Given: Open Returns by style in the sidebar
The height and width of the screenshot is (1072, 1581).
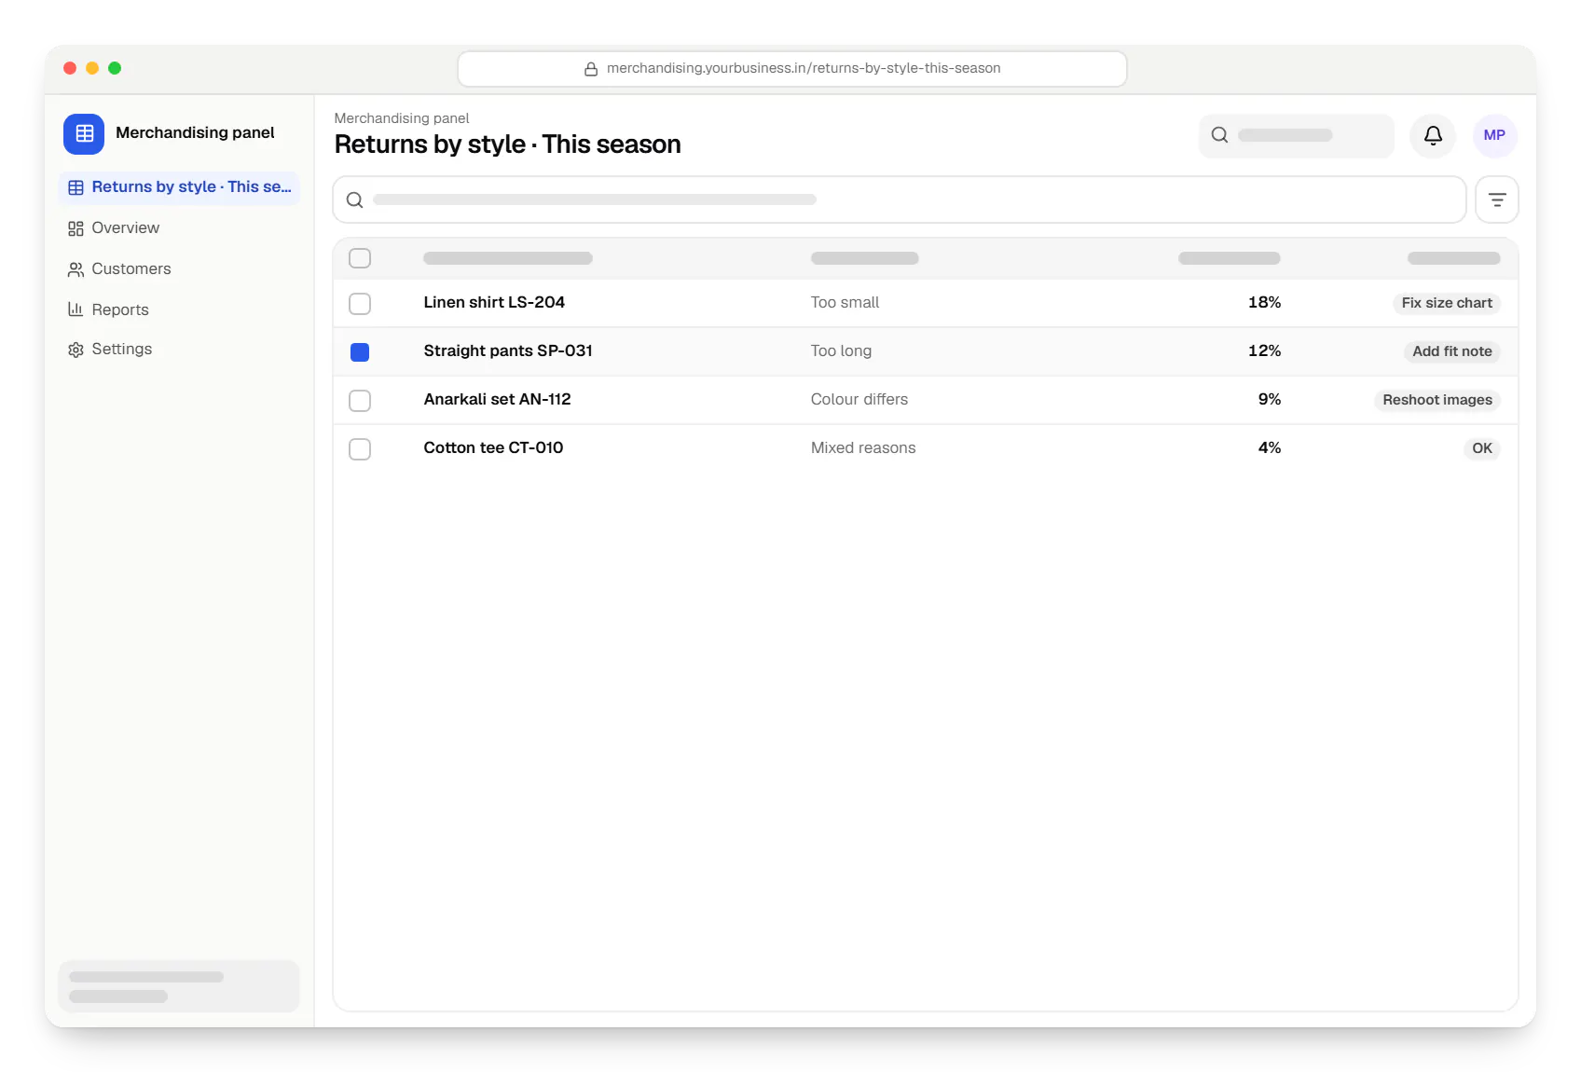Looking at the screenshot, I should tap(179, 187).
